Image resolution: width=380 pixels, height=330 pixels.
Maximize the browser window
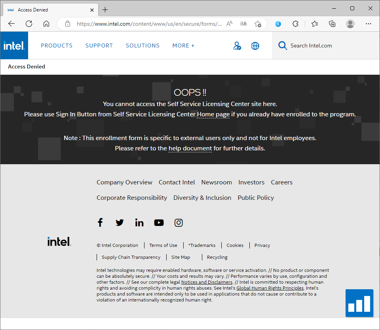tap(352, 8)
